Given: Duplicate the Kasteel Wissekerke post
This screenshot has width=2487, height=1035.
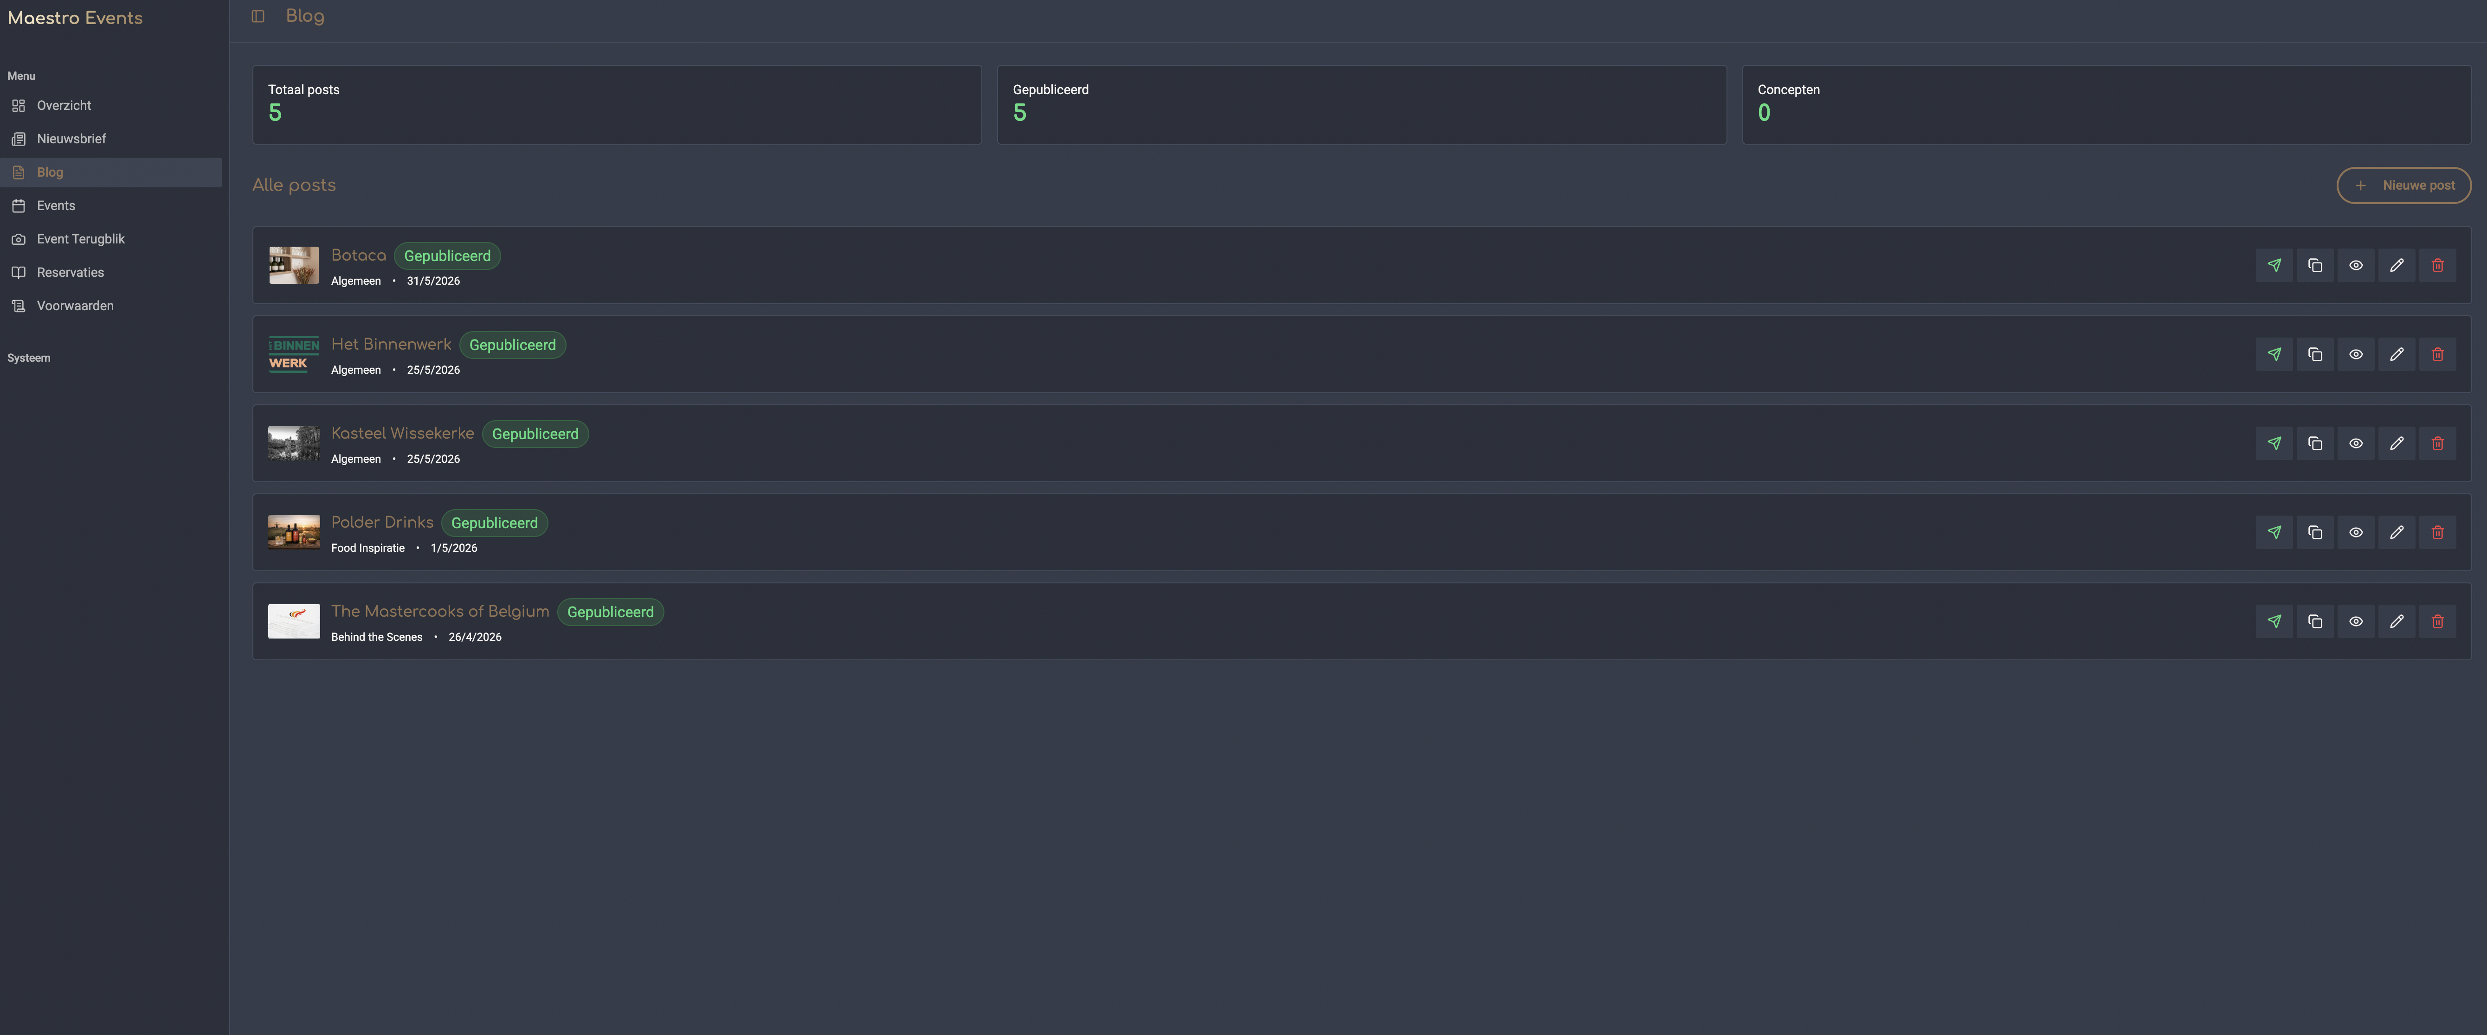Looking at the screenshot, I should [x=2315, y=444].
